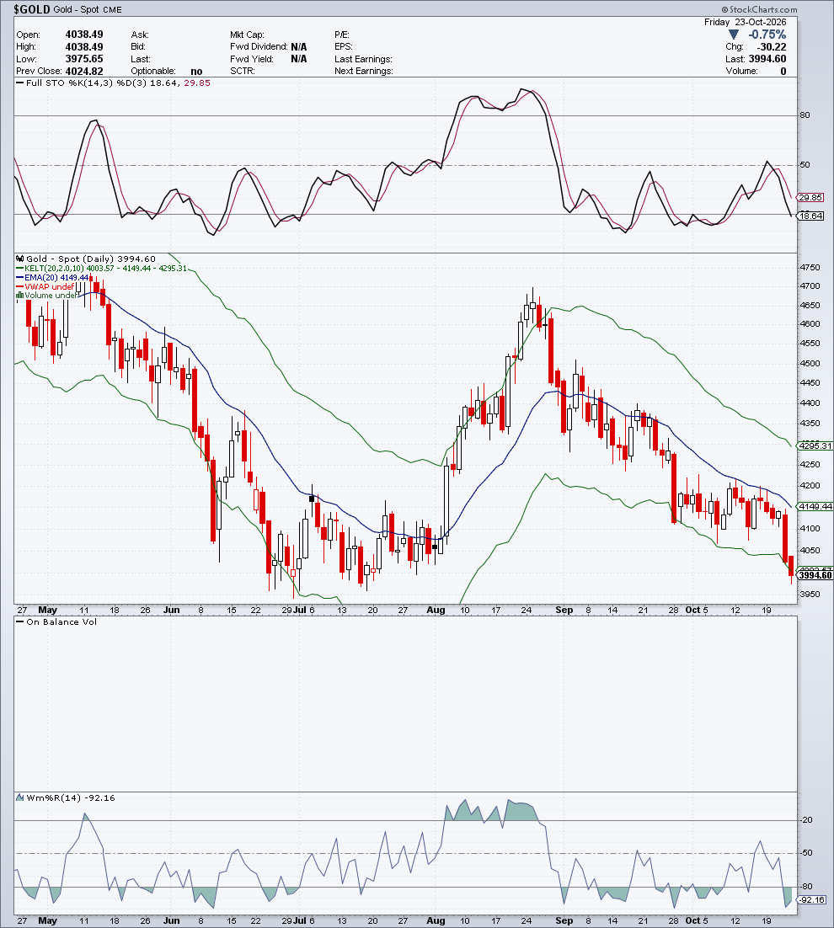Click Jun on the bottom date axis

pos(171,921)
